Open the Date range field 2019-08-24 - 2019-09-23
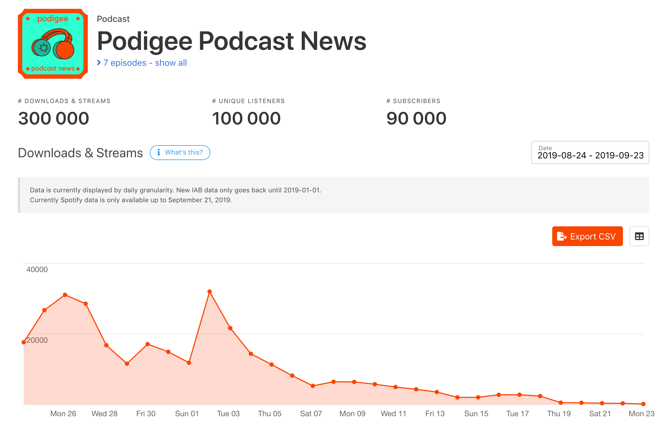669x428 pixels. (590, 152)
